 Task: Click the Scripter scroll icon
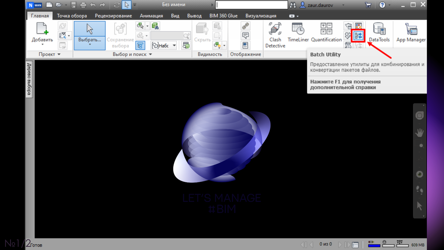coord(348,45)
